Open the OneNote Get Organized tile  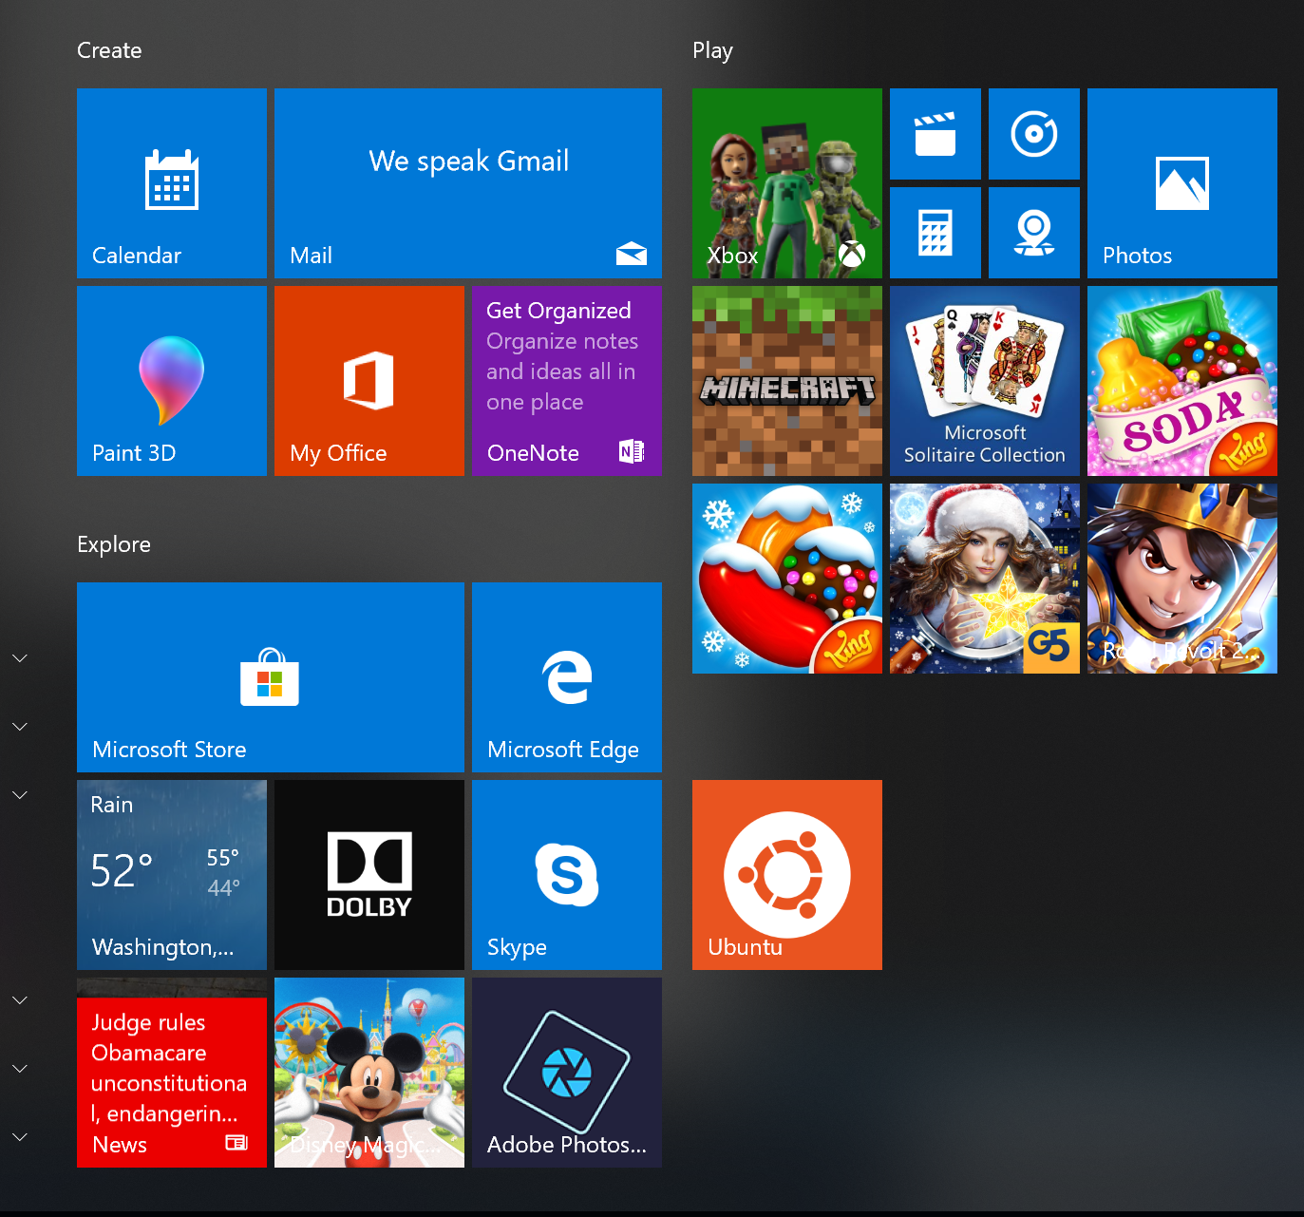click(x=567, y=381)
